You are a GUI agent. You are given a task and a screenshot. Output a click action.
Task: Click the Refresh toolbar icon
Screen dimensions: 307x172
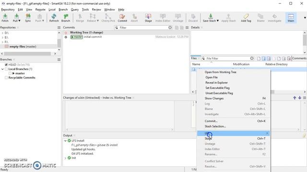54,18
